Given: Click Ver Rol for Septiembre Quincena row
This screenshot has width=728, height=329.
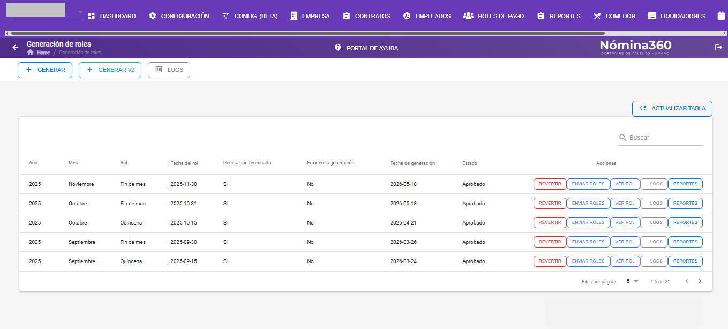Looking at the screenshot, I should coord(625,261).
